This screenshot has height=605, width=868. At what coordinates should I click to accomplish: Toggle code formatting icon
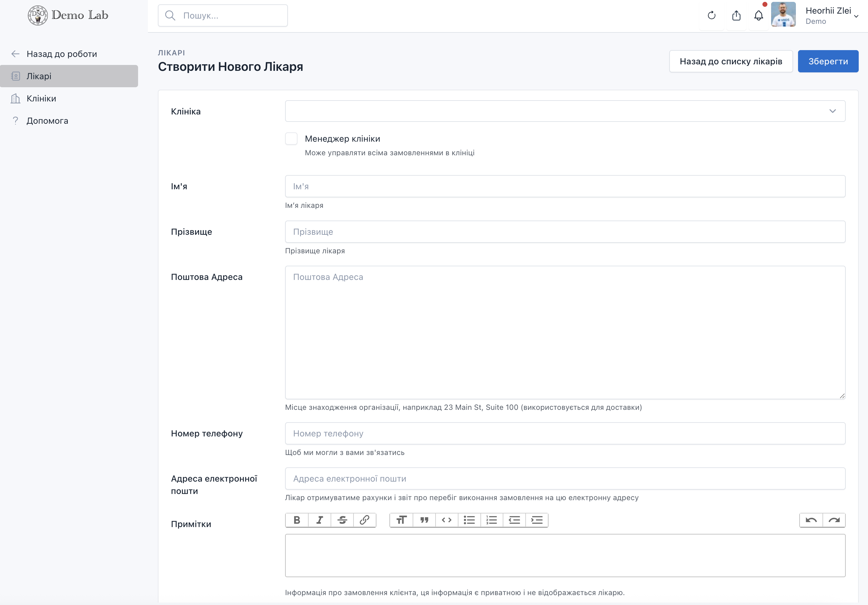pyautogui.click(x=446, y=520)
